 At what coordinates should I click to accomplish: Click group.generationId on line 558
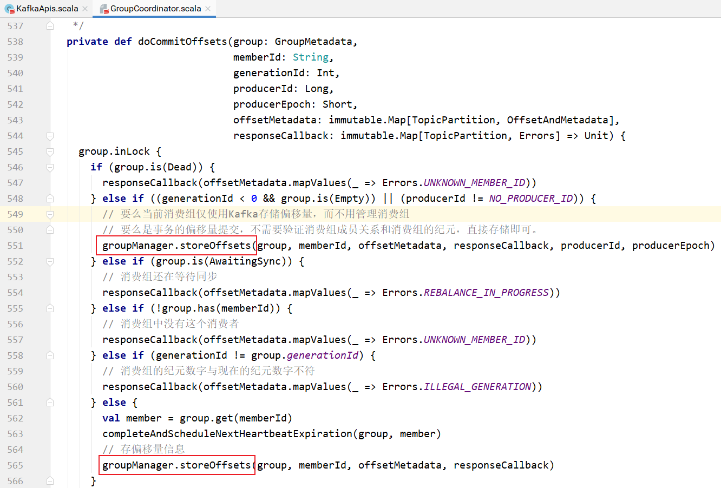pos(305,355)
